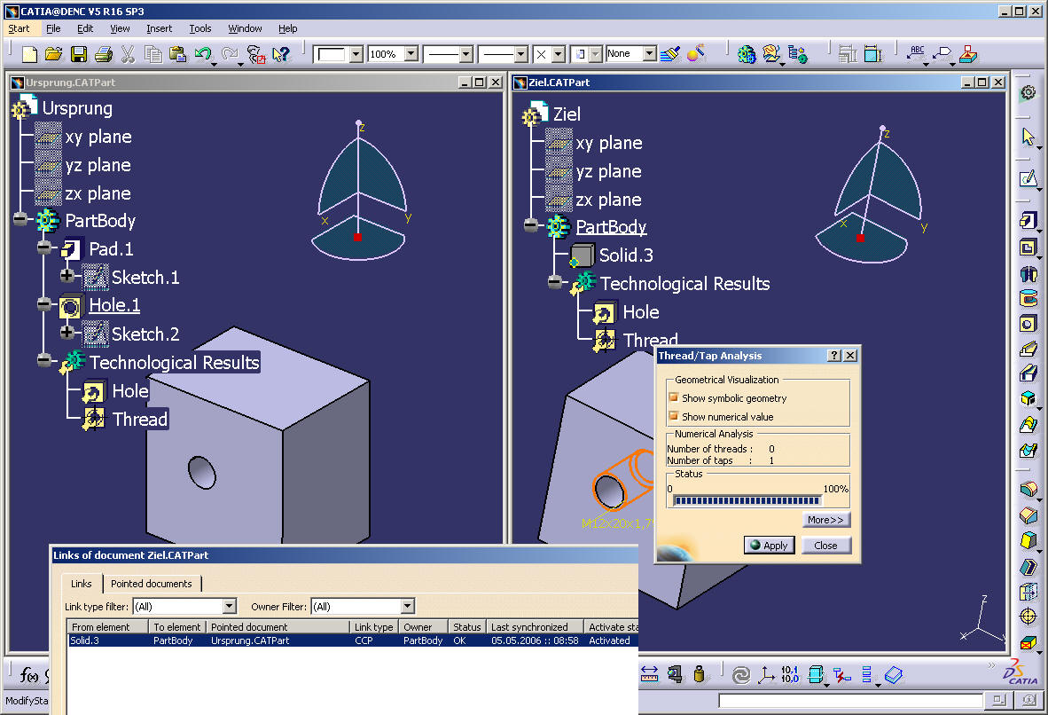This screenshot has height=715, width=1048.
Task: Toggle Show numerical value checkbox
Action: click(x=674, y=416)
